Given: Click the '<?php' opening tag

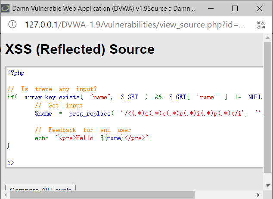Looking at the screenshot, I should pyautogui.click(x=16, y=73).
